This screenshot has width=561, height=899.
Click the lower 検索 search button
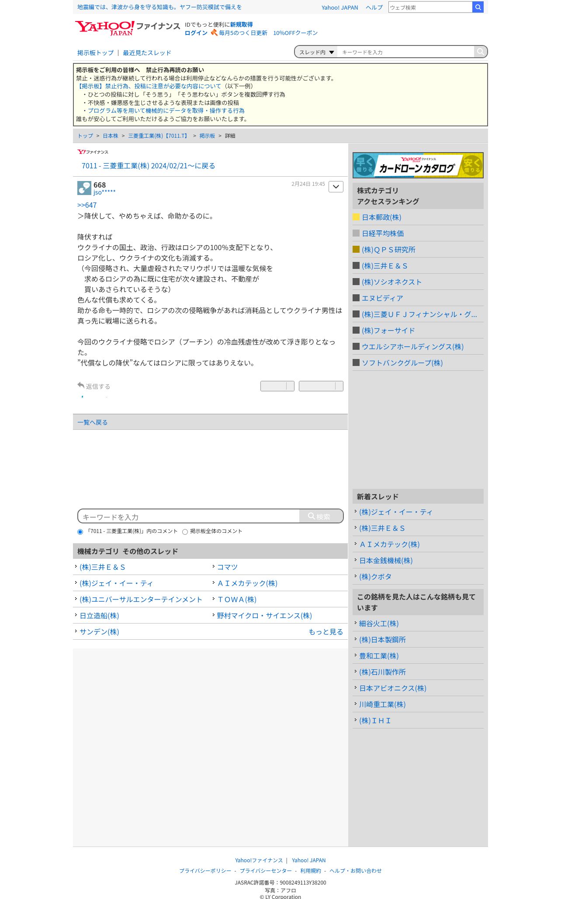point(321,516)
